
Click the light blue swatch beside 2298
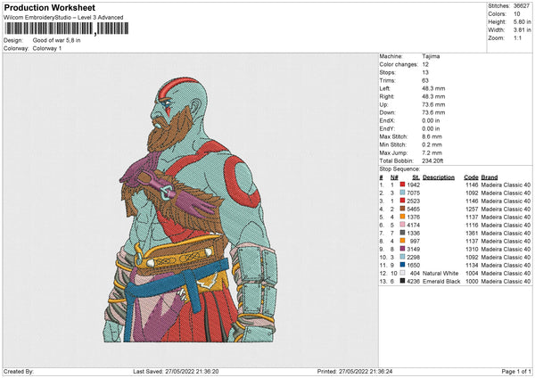403,257
